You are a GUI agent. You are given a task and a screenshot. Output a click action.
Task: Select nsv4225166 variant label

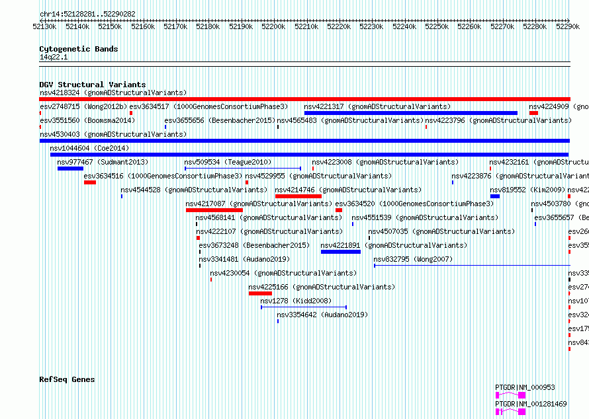pyautogui.click(x=322, y=287)
